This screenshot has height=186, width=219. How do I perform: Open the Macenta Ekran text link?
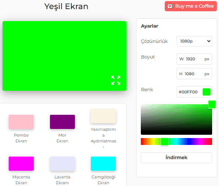(x=21, y=180)
